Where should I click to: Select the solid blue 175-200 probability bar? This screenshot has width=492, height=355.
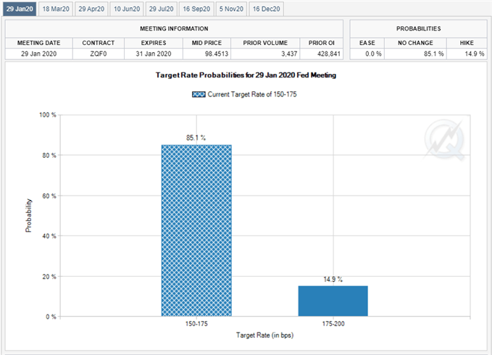pyautogui.click(x=333, y=301)
